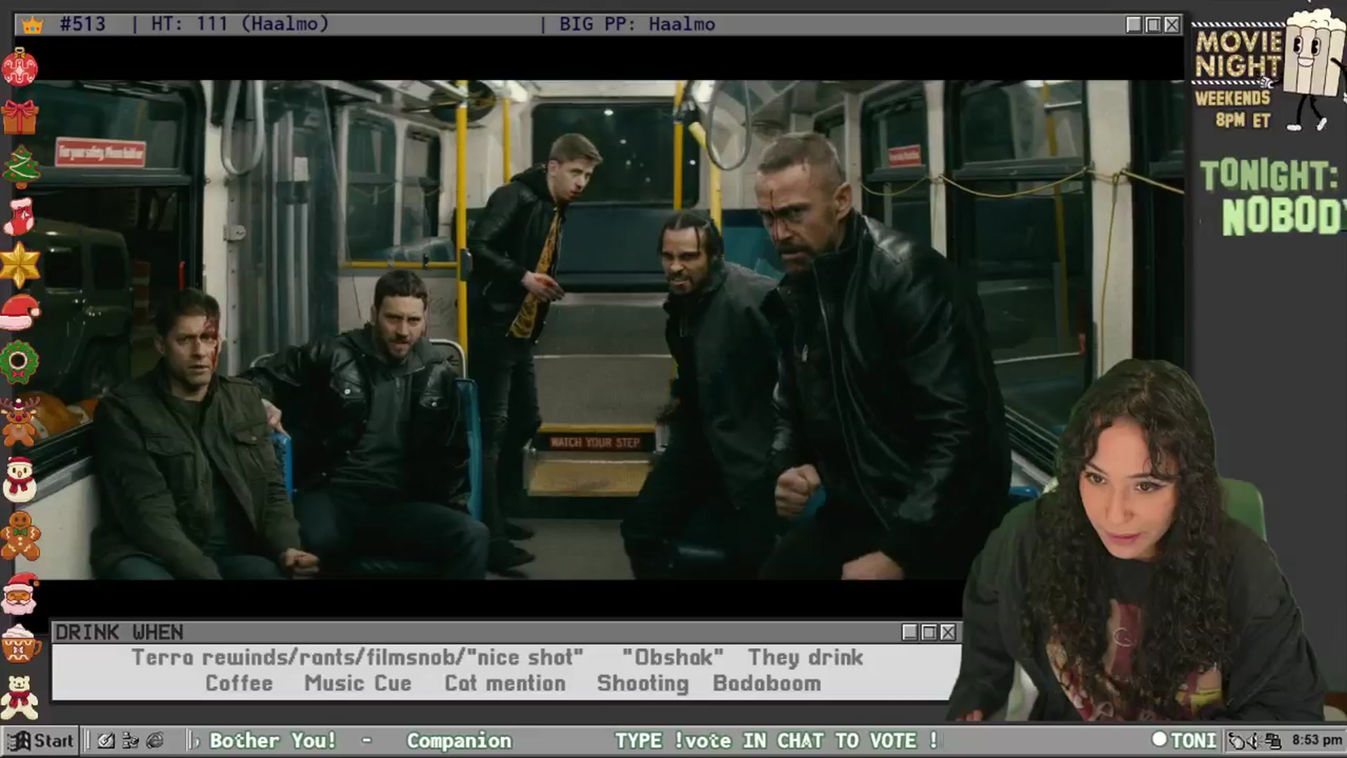This screenshot has height=758, width=1347.
Task: Click the movie video frame
Action: point(600,330)
